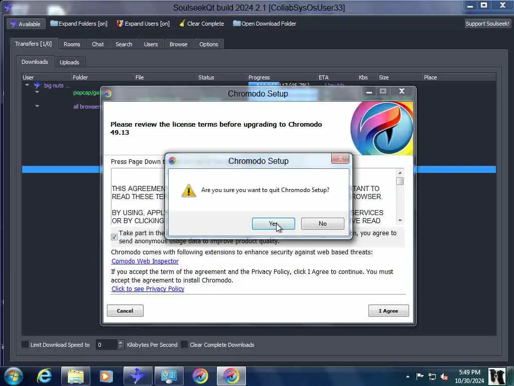Sort downloads by User column
Screen dimensions: 514x386
46,77
